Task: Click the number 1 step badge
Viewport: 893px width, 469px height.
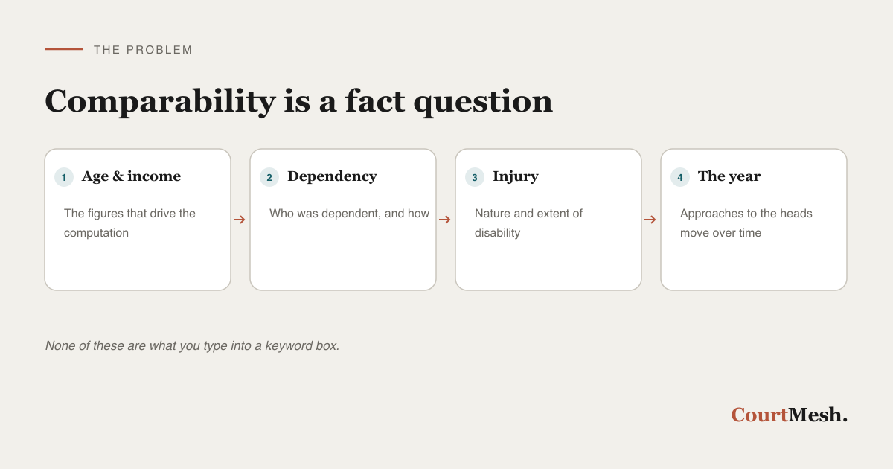Action: [x=64, y=177]
